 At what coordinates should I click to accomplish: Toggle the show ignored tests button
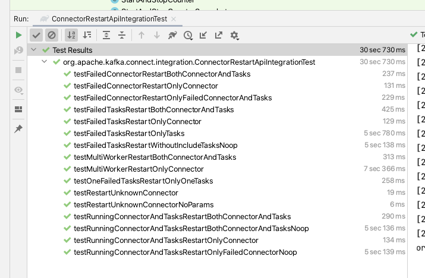[x=52, y=35]
